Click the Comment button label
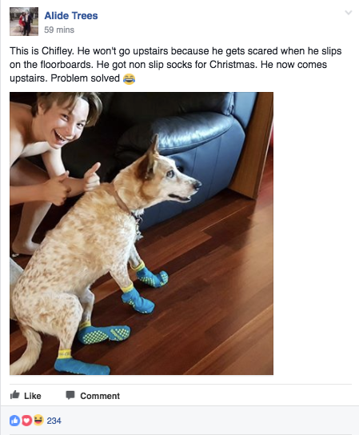This screenshot has width=359, height=435. 100,396
